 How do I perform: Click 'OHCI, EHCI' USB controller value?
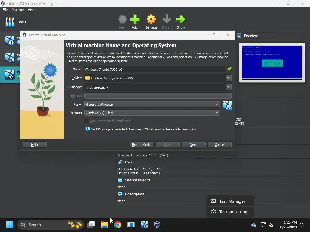pos(152,169)
